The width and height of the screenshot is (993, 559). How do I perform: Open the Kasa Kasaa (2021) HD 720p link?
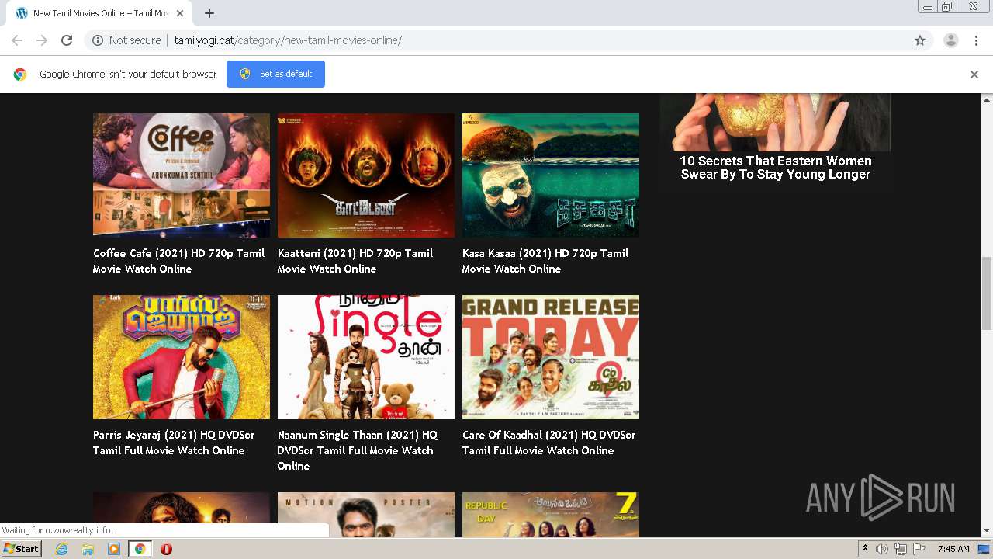click(x=545, y=261)
